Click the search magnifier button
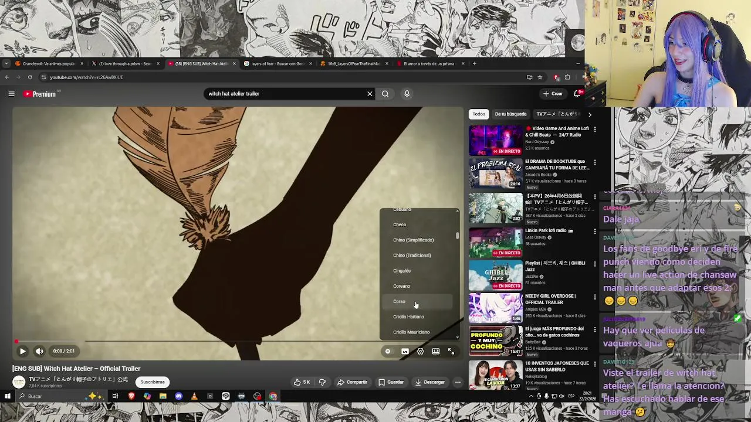The width and height of the screenshot is (751, 422). coord(385,94)
